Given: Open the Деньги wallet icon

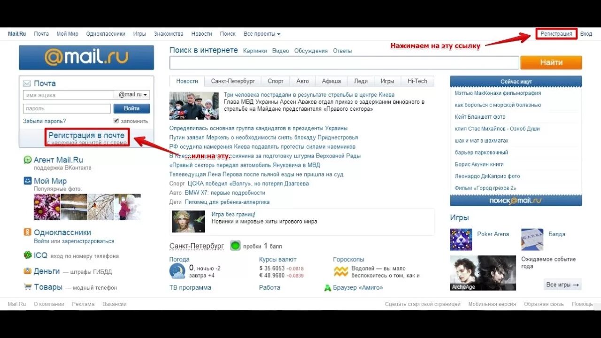Looking at the screenshot, I should coord(28,271).
